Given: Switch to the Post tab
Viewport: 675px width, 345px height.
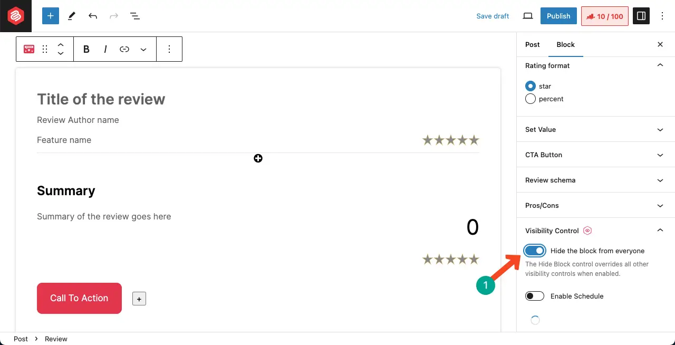Looking at the screenshot, I should pyautogui.click(x=533, y=44).
